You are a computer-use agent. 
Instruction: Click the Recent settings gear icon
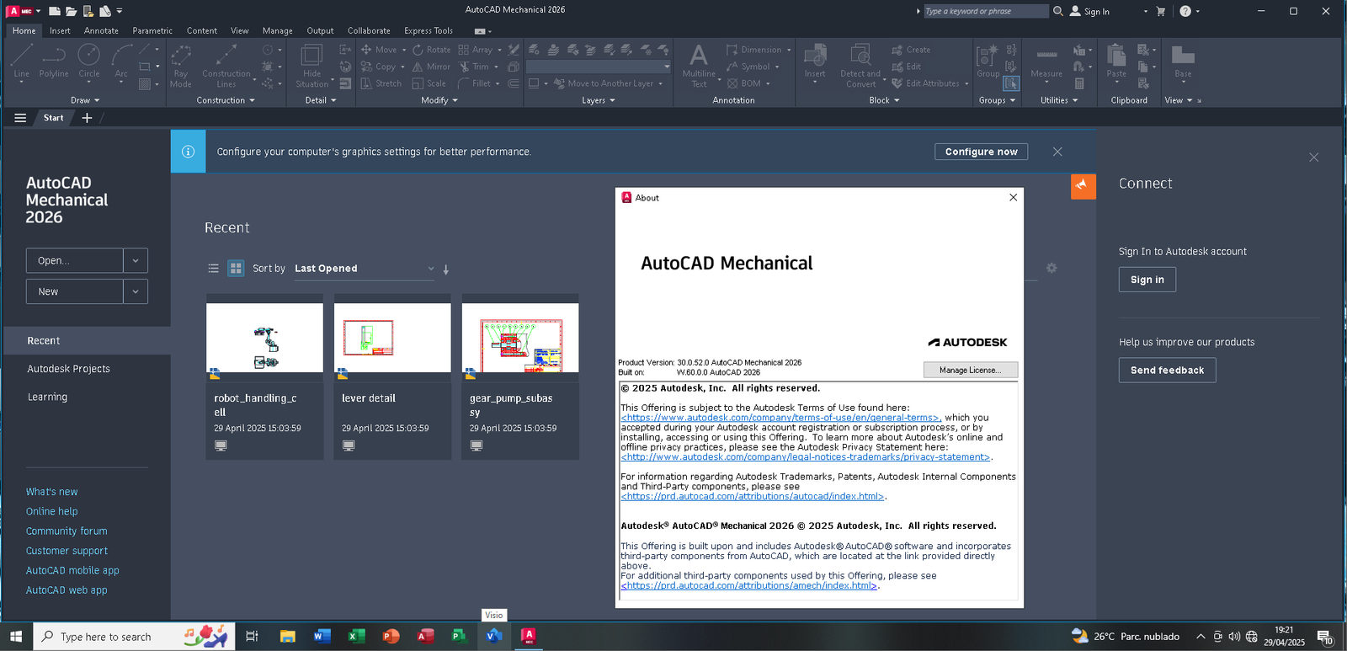1052,268
